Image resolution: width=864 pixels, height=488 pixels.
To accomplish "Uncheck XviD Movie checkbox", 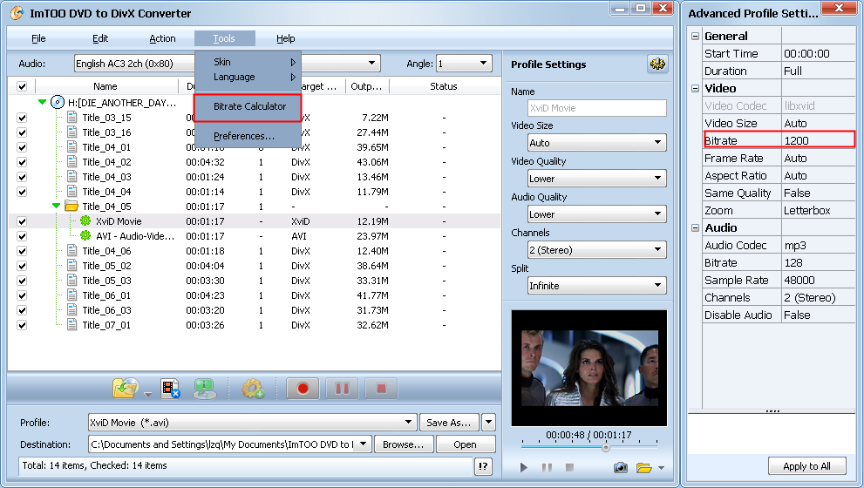I will pyautogui.click(x=22, y=221).
